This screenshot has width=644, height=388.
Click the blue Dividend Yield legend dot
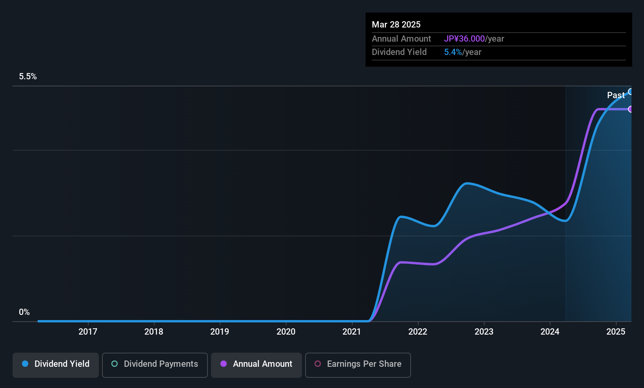click(25, 364)
